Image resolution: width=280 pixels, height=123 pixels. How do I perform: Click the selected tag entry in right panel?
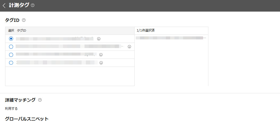tap(171, 38)
